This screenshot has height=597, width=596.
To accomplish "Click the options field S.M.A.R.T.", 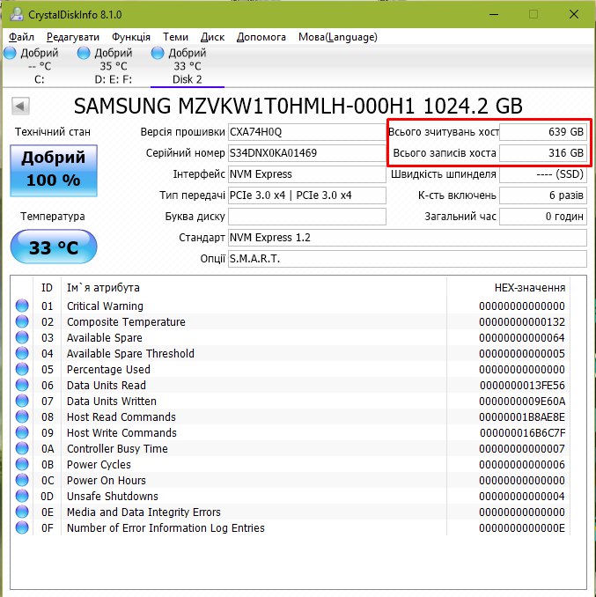I will coord(408,259).
